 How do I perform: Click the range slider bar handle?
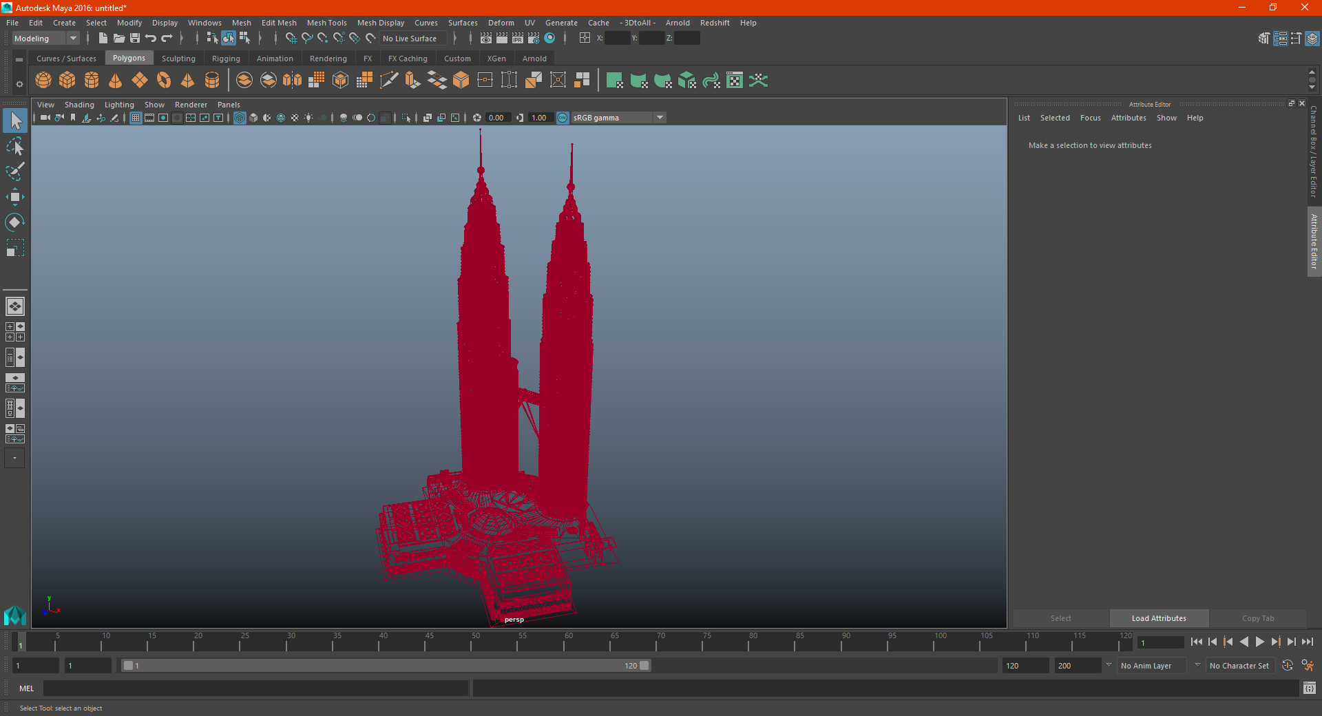click(386, 666)
